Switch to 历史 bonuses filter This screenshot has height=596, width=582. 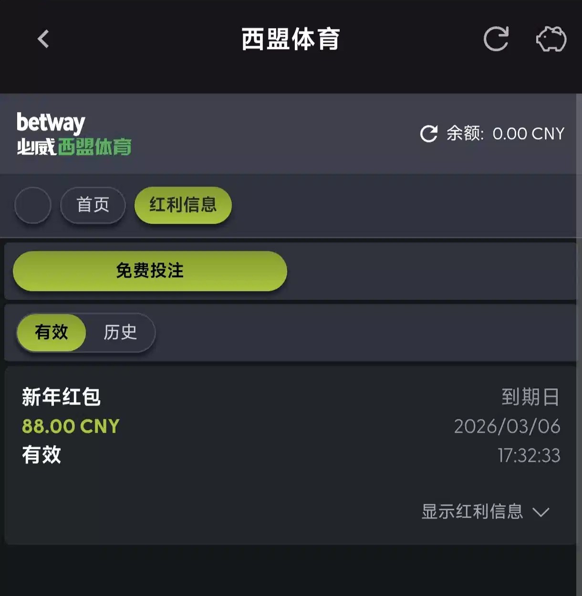[x=120, y=332]
